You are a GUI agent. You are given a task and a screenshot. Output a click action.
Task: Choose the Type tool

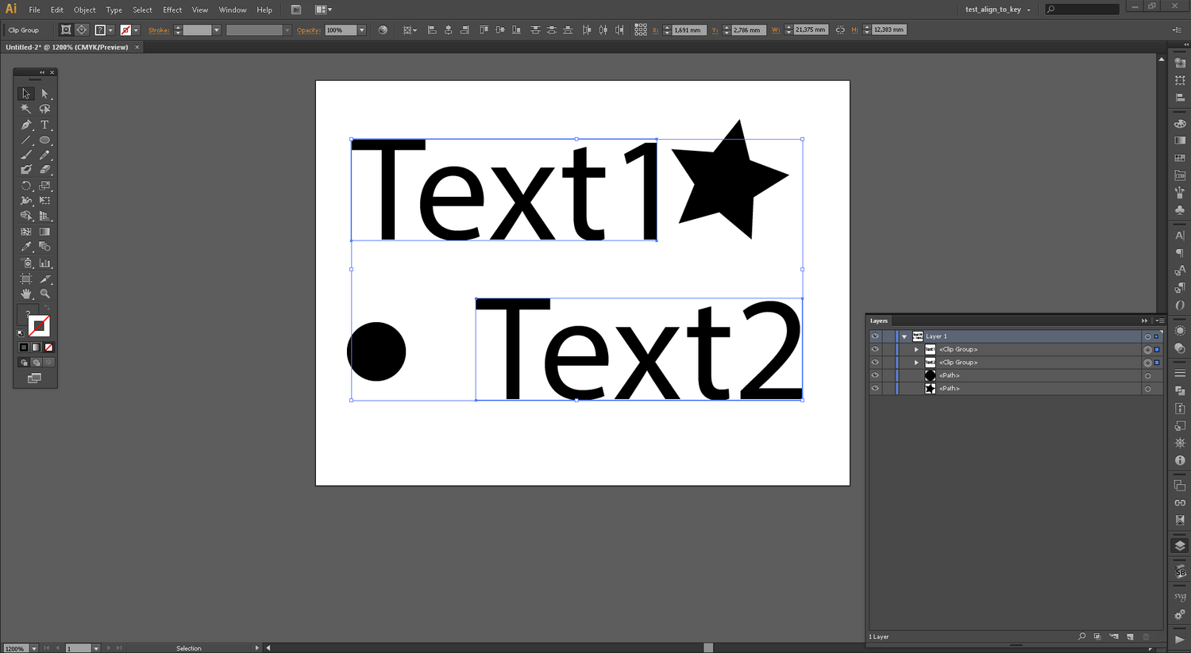pyautogui.click(x=44, y=125)
